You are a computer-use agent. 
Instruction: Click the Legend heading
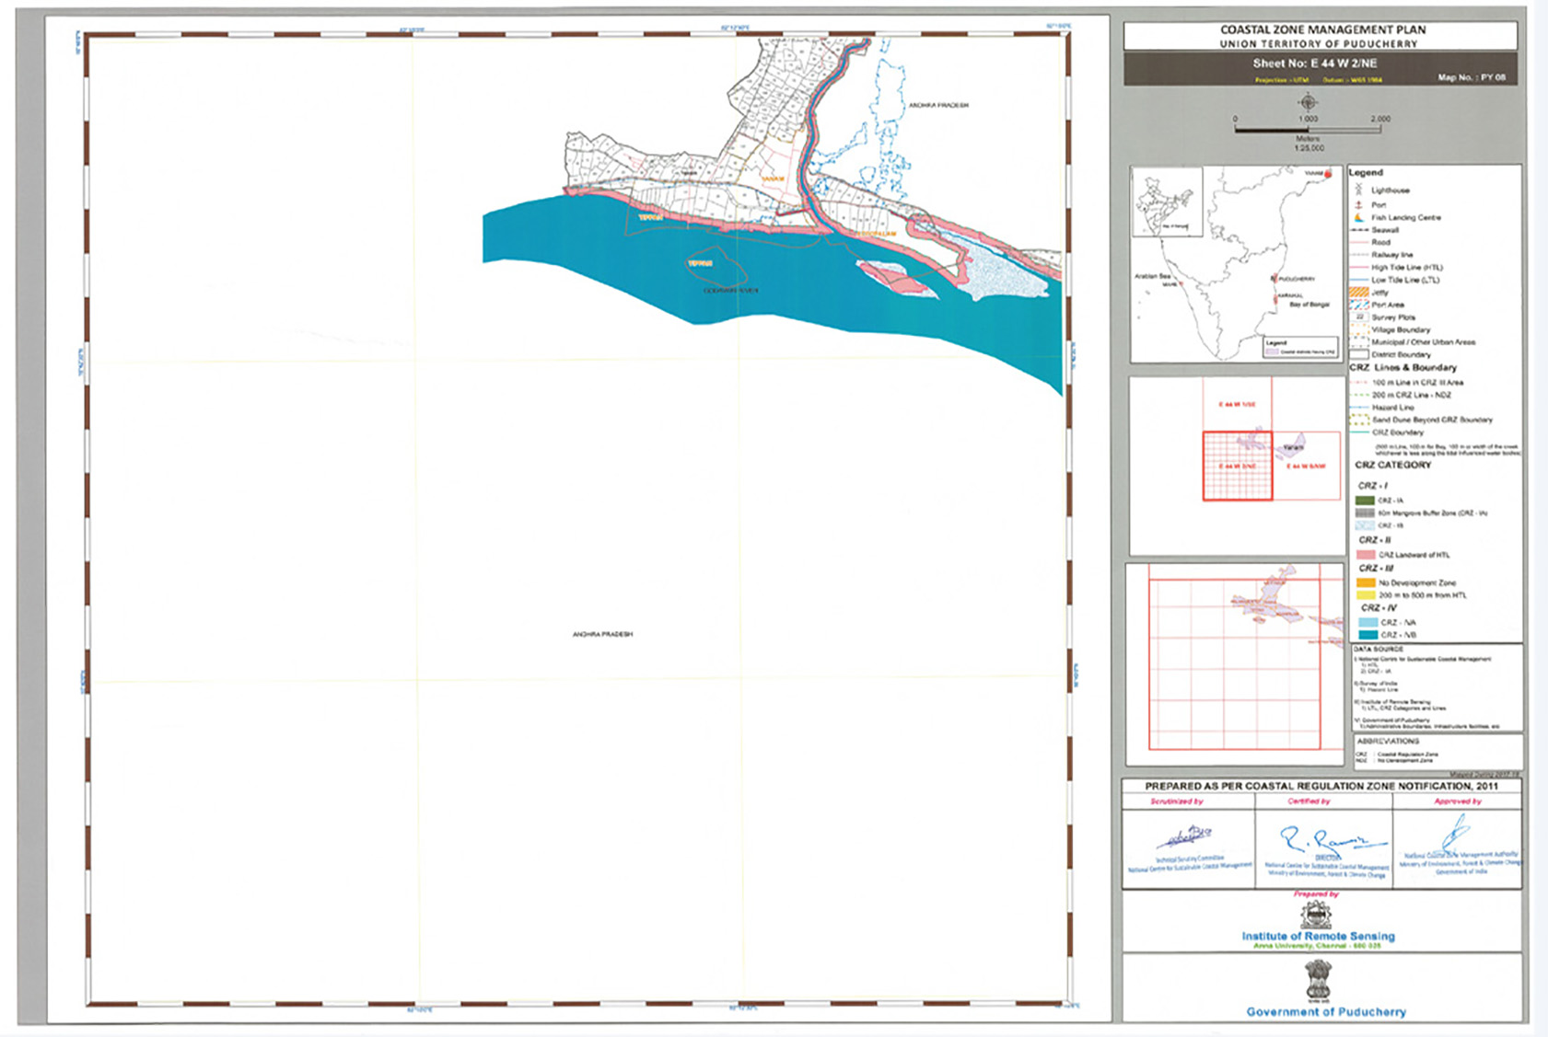tap(1366, 172)
